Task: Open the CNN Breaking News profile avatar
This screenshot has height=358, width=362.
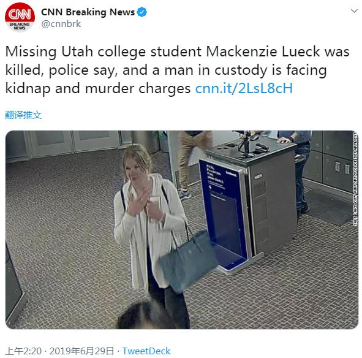Action: [x=20, y=18]
